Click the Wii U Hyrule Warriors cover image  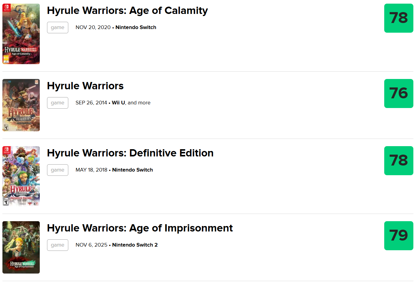21,105
